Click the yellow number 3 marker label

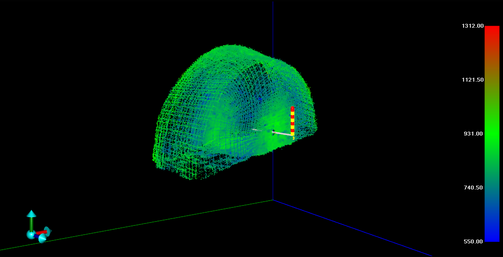tap(294, 138)
